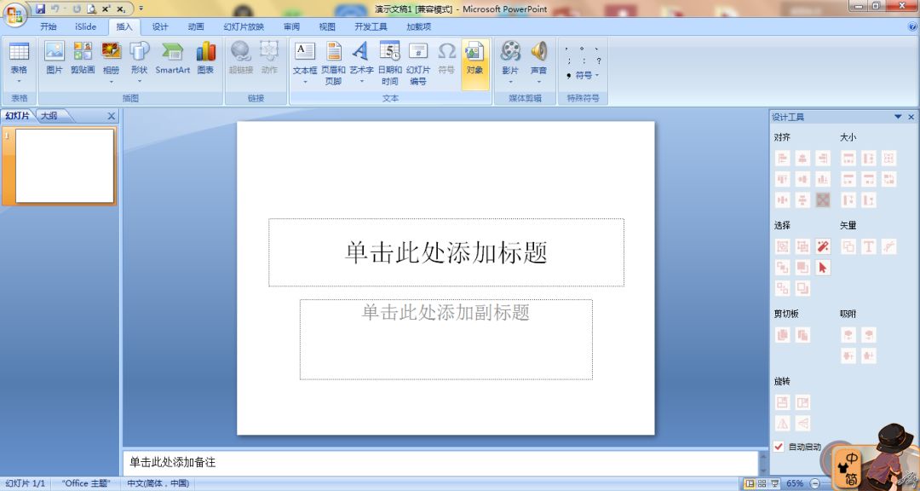Switch to Slide Show view in status bar

click(x=774, y=482)
